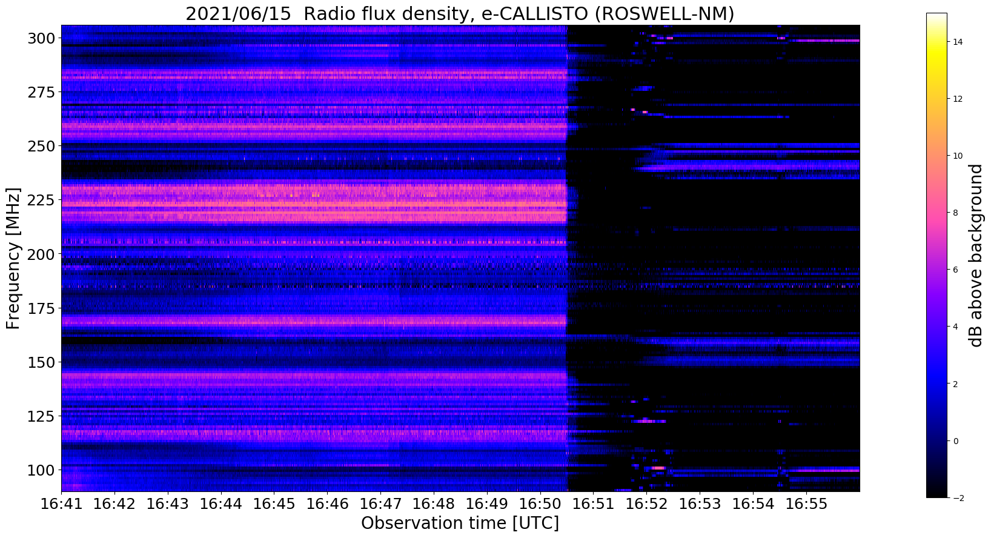Select the 16:49 time tick label
This screenshot has width=991, height=538.
pos(486,504)
